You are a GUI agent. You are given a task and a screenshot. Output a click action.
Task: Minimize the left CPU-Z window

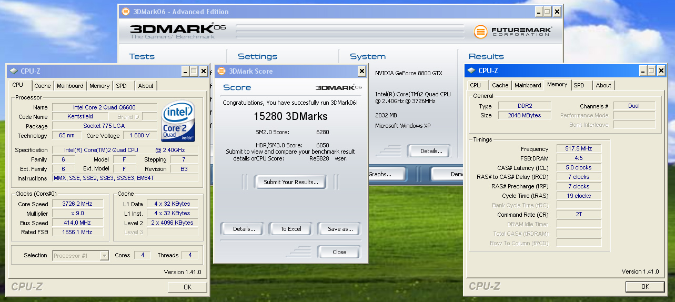pos(185,71)
